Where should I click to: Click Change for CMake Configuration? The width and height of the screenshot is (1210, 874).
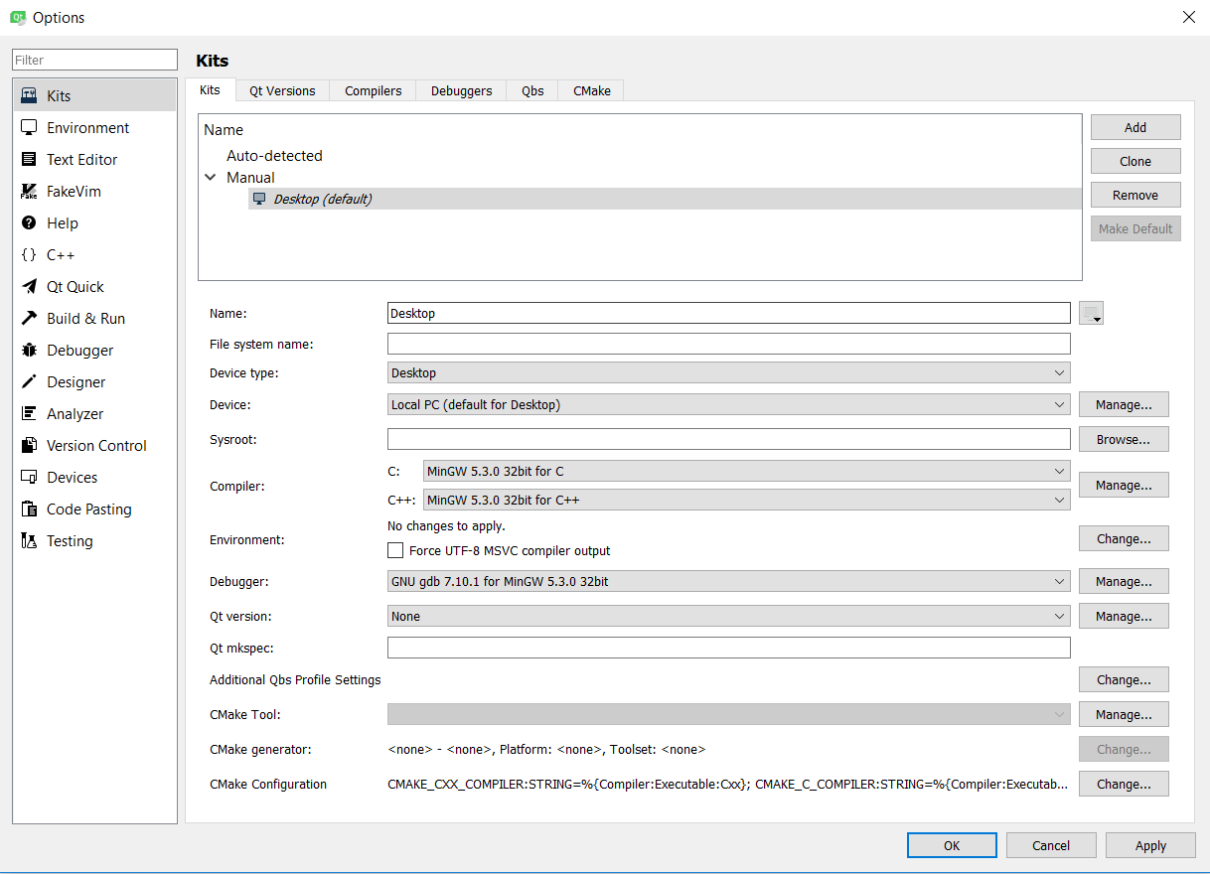tap(1124, 784)
